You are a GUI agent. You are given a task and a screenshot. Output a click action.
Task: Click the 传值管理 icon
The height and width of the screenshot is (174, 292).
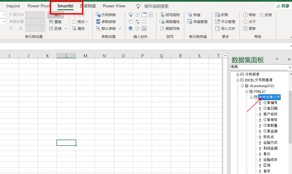click(190, 22)
